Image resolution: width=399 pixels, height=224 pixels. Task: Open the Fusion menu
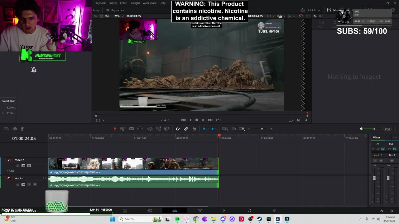click(113, 3)
